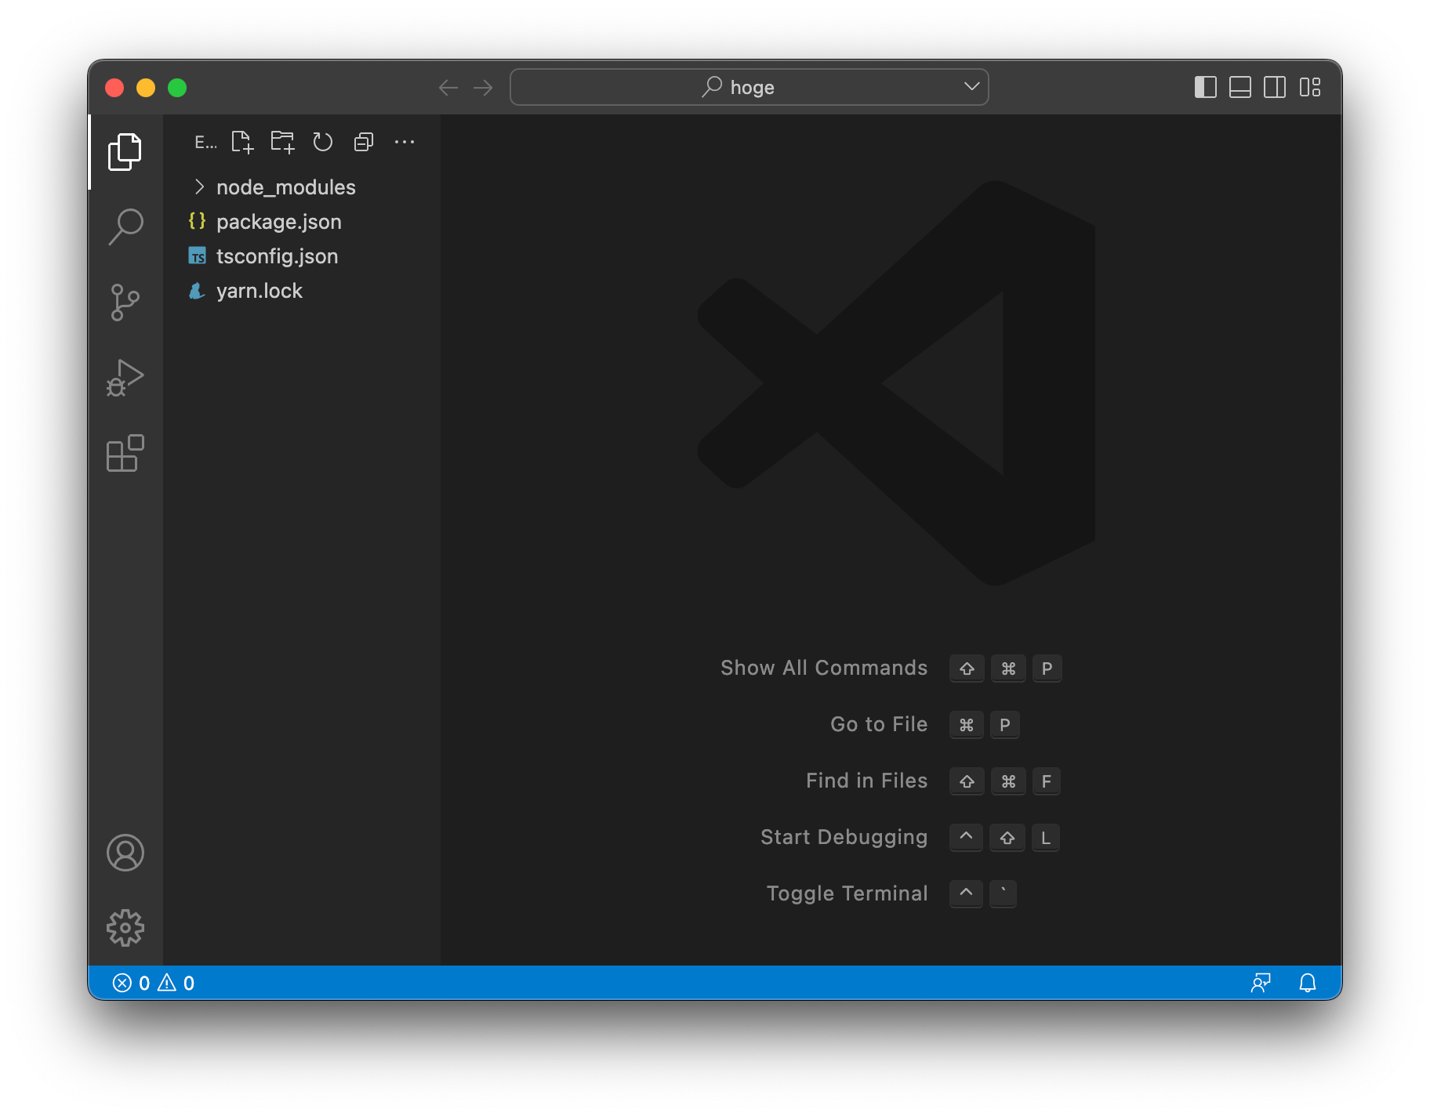Viewport: 1430px width, 1116px height.
Task: Open the Customize Layout control
Action: tap(1310, 87)
